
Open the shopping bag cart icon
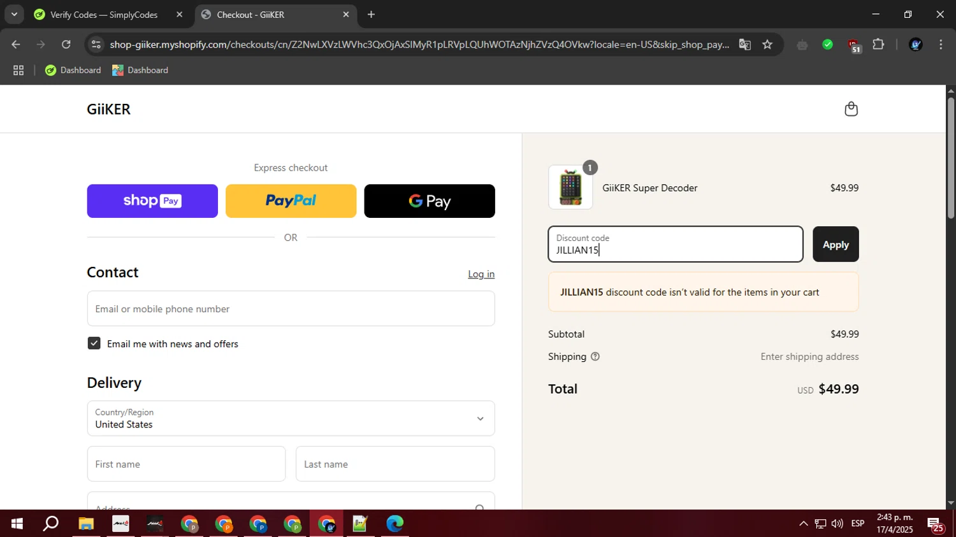coord(851,109)
